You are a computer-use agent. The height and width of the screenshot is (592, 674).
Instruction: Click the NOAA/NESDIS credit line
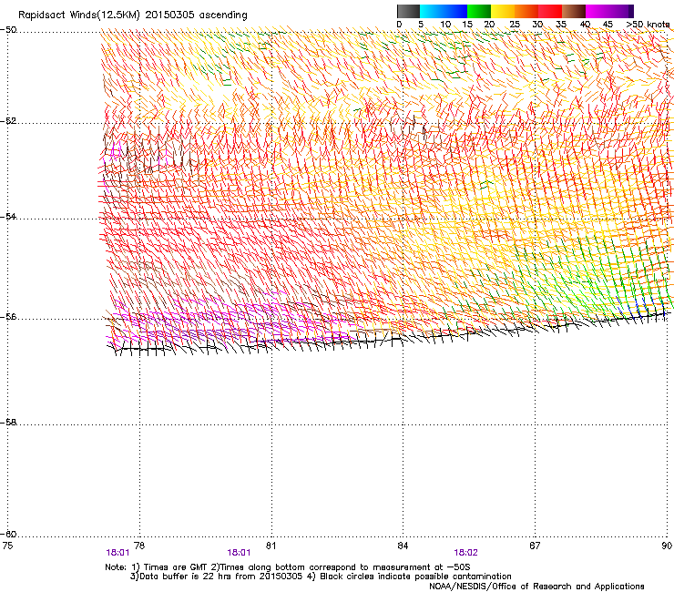(536, 587)
